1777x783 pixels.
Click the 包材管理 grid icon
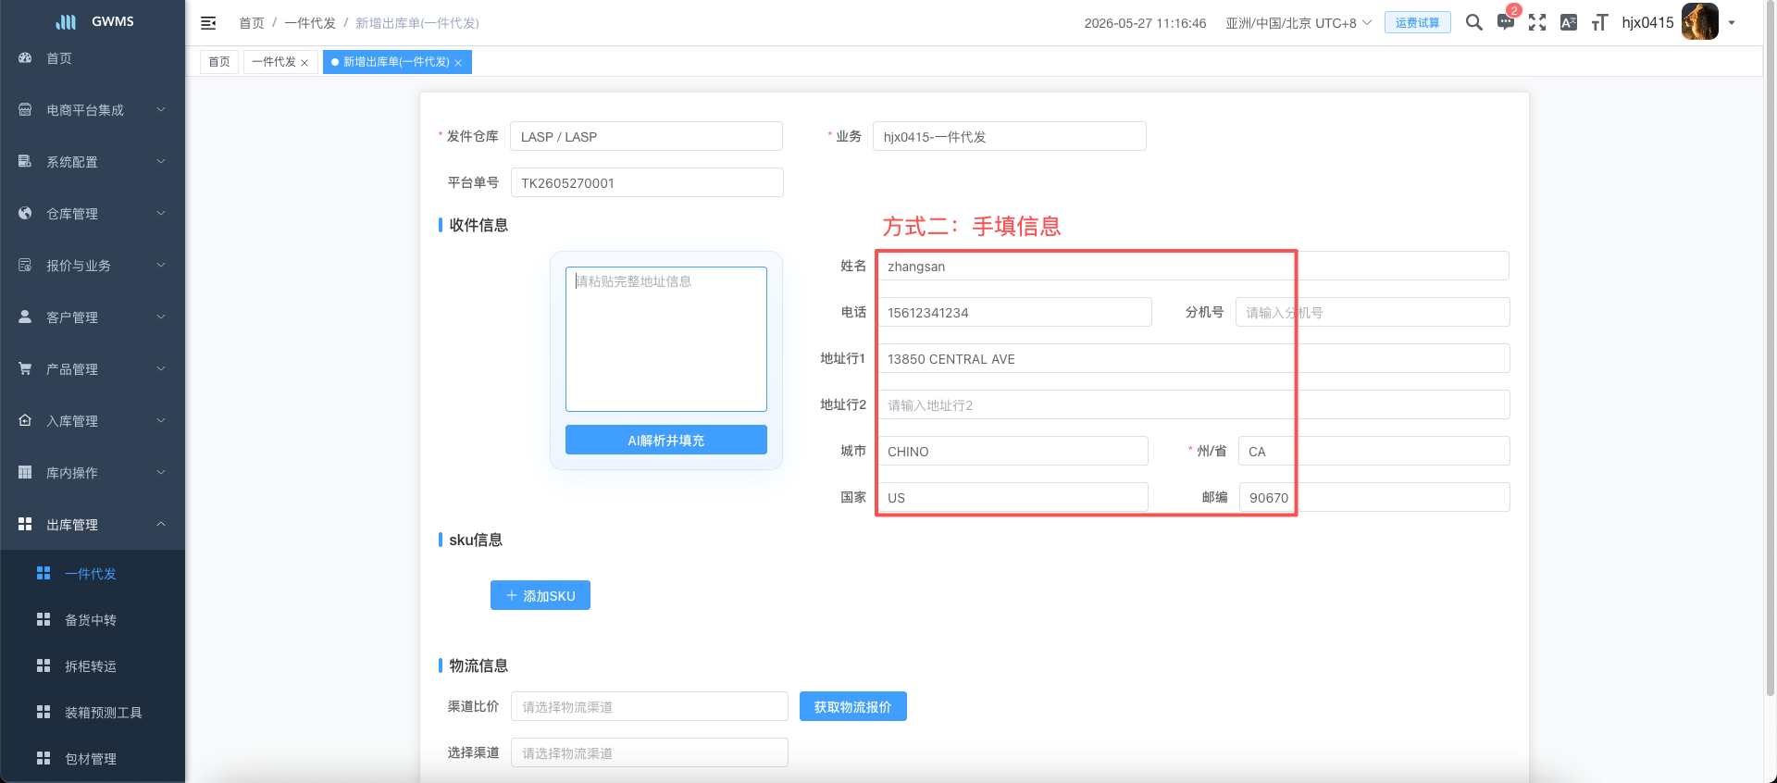click(x=43, y=758)
